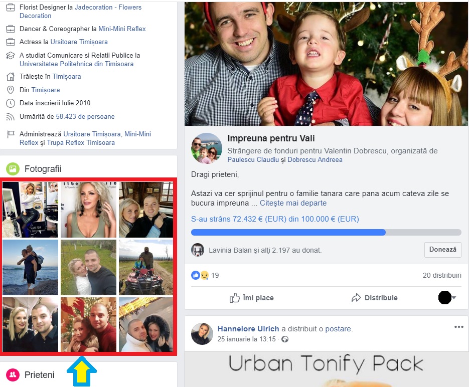Image resolution: width=469 pixels, height=387 pixels.
Task: Click the green Fotografii section icon
Action: click(x=13, y=169)
